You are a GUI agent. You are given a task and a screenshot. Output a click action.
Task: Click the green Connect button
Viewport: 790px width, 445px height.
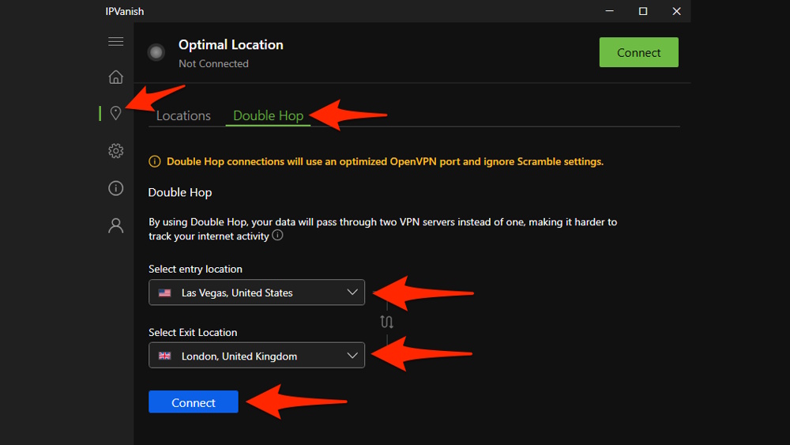tap(639, 52)
